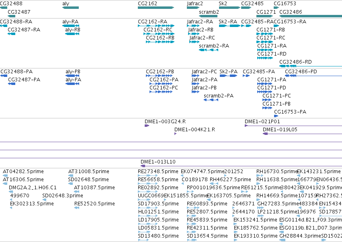The width and height of the screenshot is (342, 242).
Task: Select the CG1271 gene feature
Action: (265, 16)
